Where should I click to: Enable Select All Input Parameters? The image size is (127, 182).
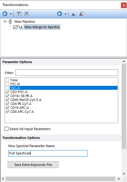[x=6, y=129]
